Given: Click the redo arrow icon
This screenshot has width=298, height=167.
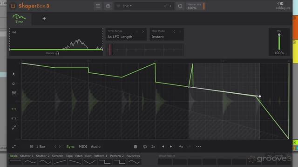Looking at the screenshot, I should [189, 147].
